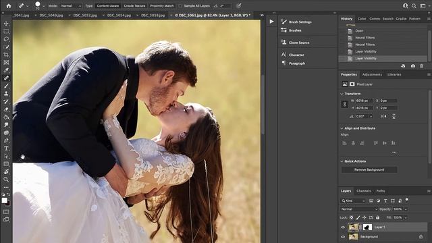Select the Spot Healing Brush tool

6,78
